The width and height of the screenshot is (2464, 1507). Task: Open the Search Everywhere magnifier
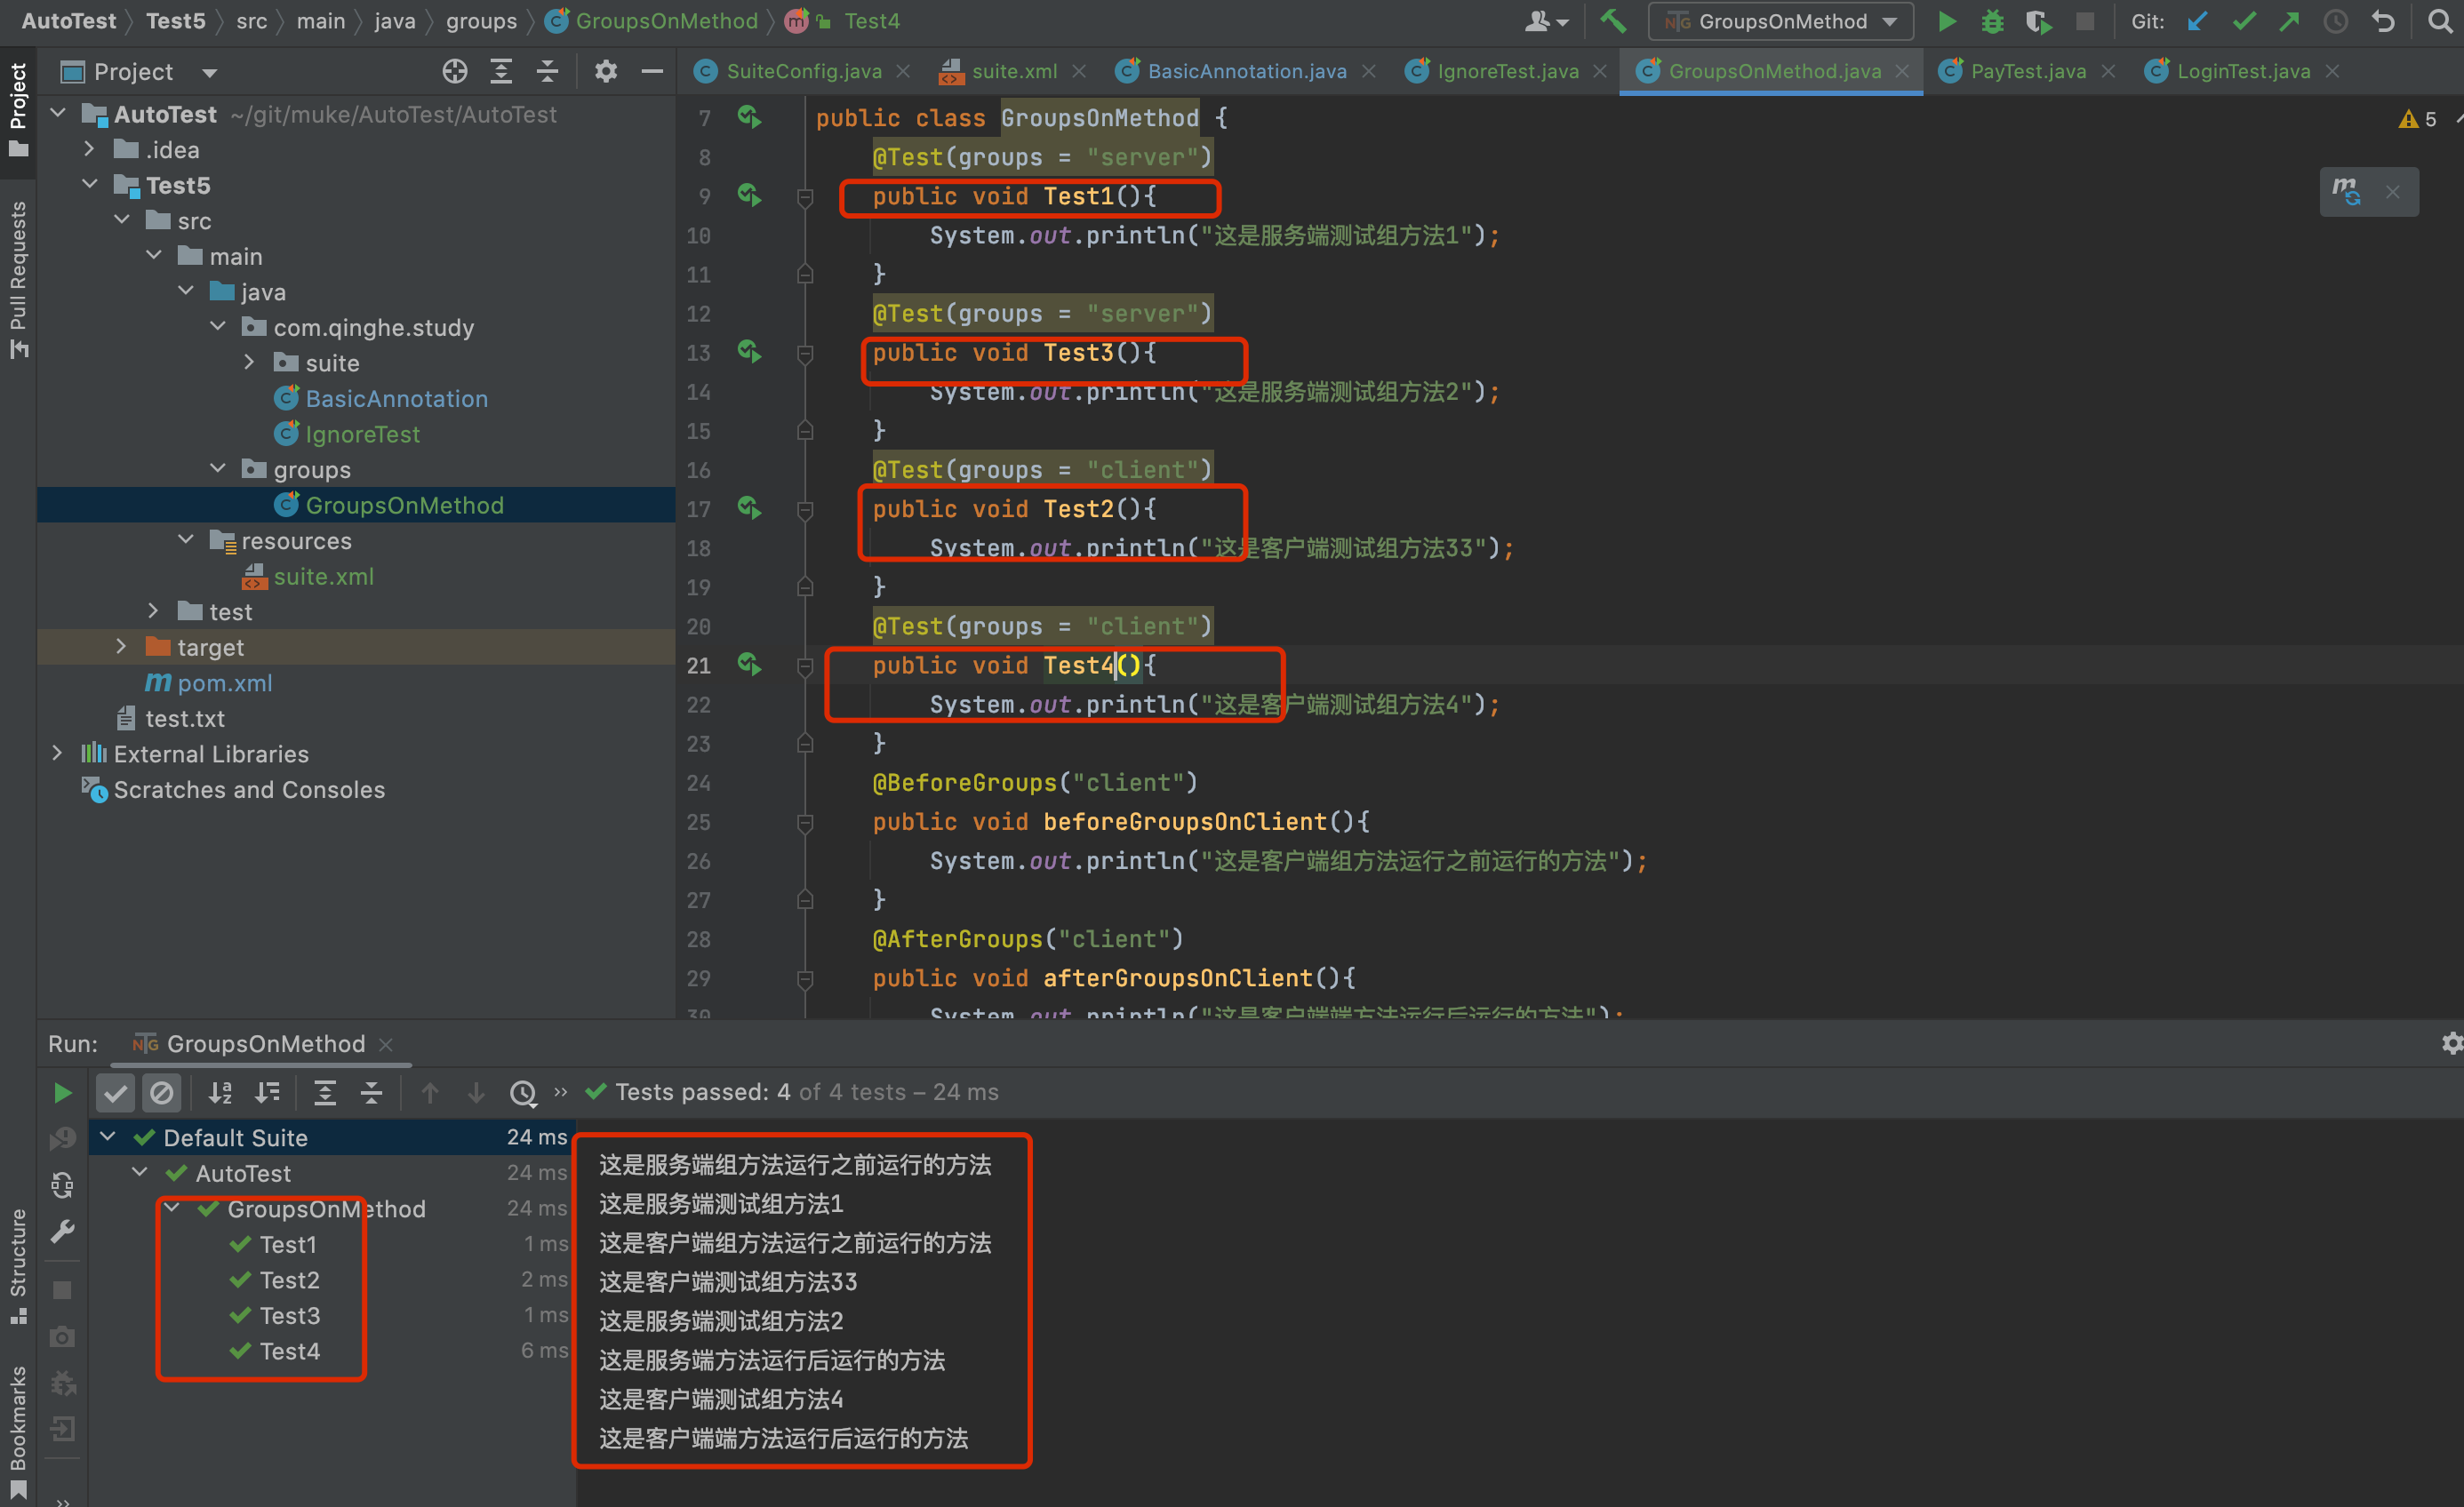tap(2439, 21)
